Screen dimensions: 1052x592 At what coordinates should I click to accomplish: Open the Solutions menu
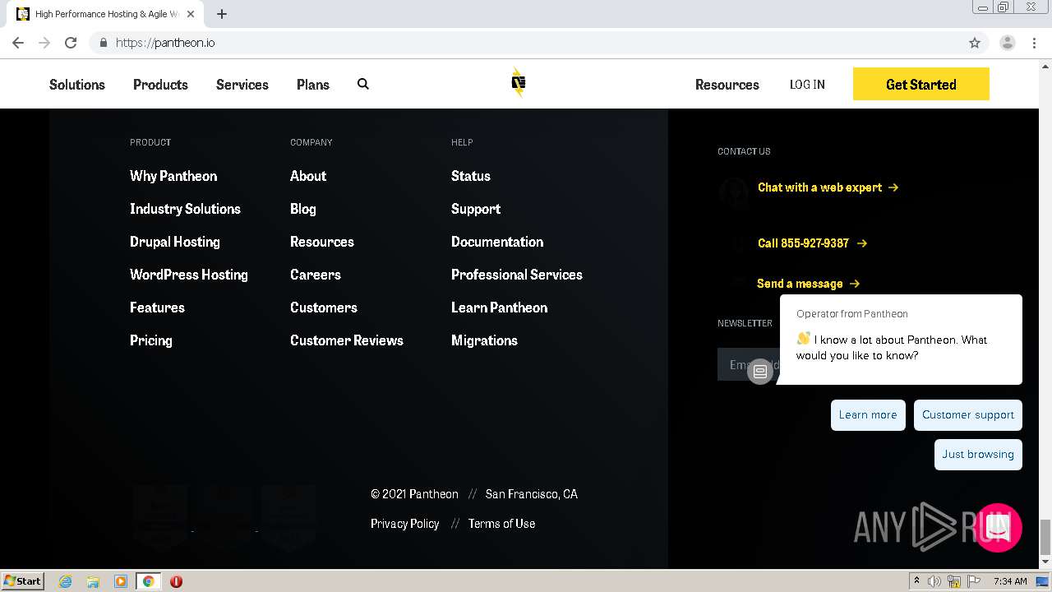(77, 85)
